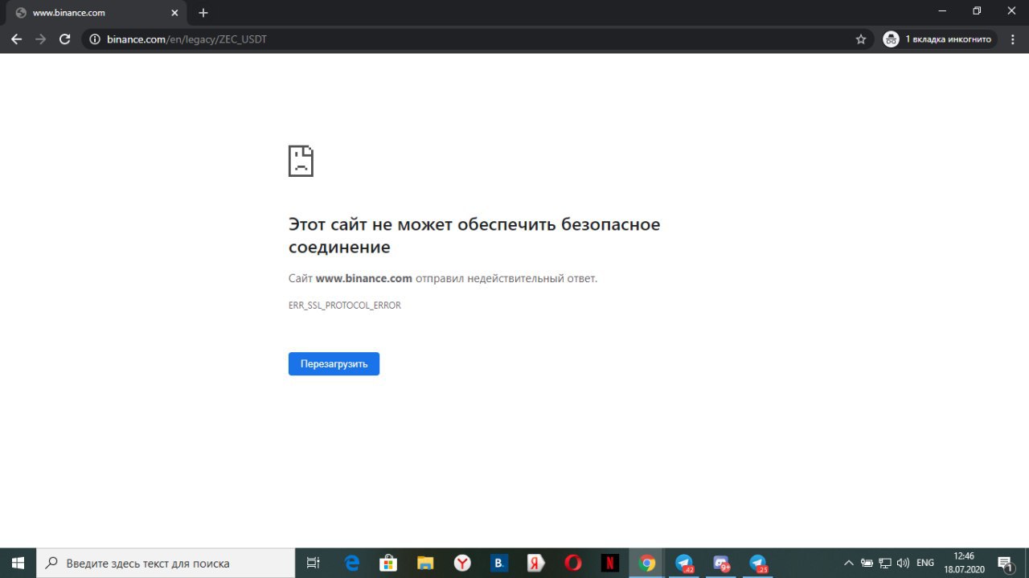Screen dimensions: 1029x578
Task: Open volume control in tray
Action: [x=903, y=563]
